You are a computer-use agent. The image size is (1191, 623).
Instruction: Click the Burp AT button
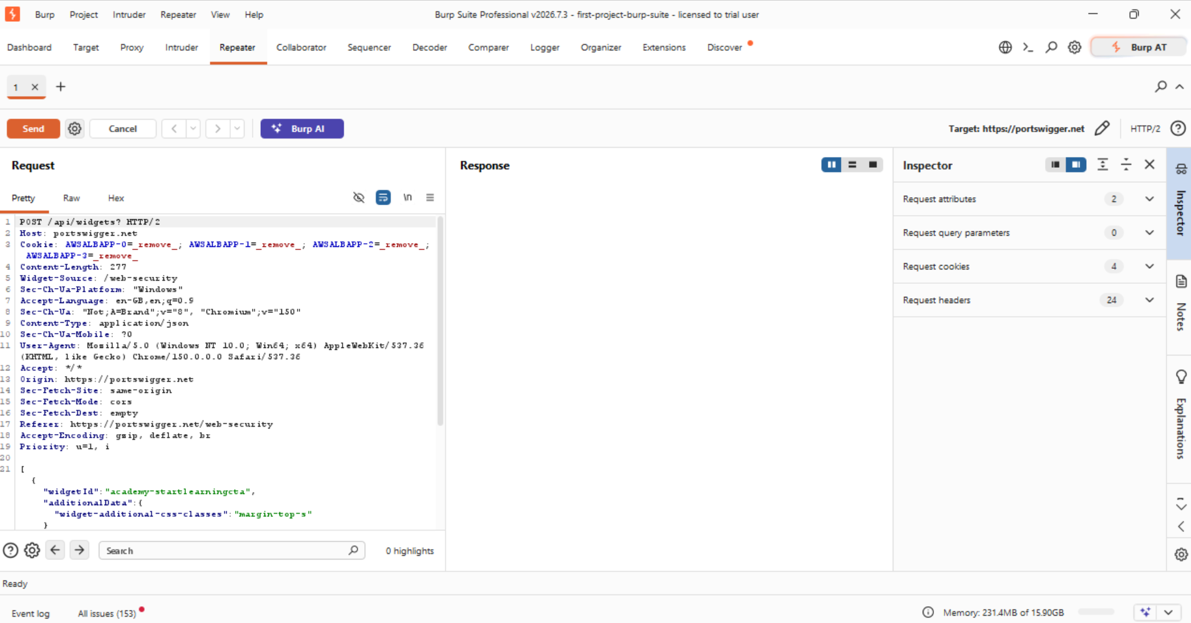[x=1139, y=47]
